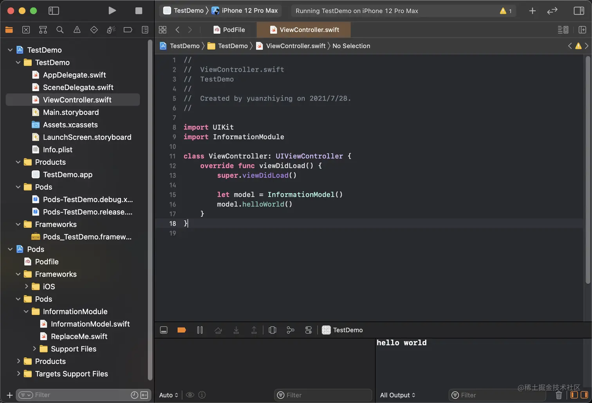This screenshot has height=403, width=592.
Task: Click the Run (play) button
Action: [112, 11]
